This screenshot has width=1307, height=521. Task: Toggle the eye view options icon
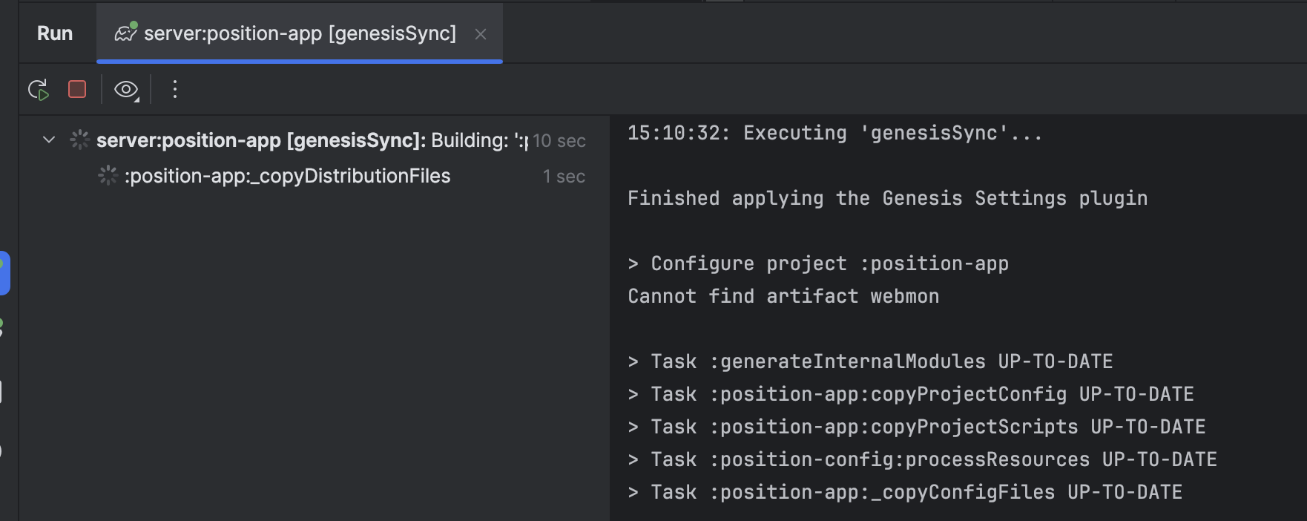click(126, 90)
